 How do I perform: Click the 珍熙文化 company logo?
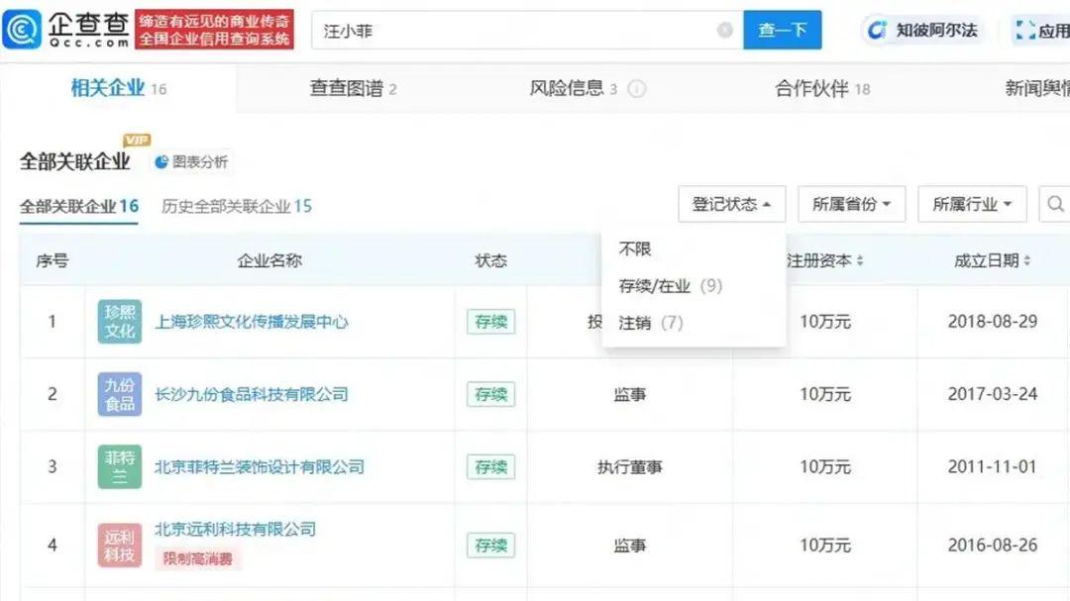[119, 321]
